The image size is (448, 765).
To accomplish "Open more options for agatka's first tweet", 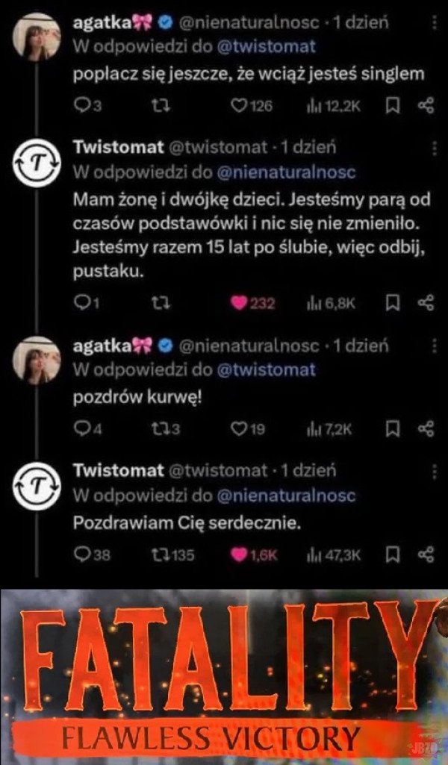I will 435,23.
